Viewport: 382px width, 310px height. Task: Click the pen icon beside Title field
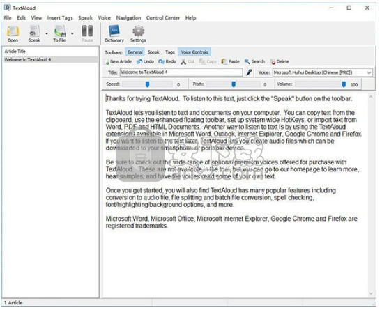249,72
